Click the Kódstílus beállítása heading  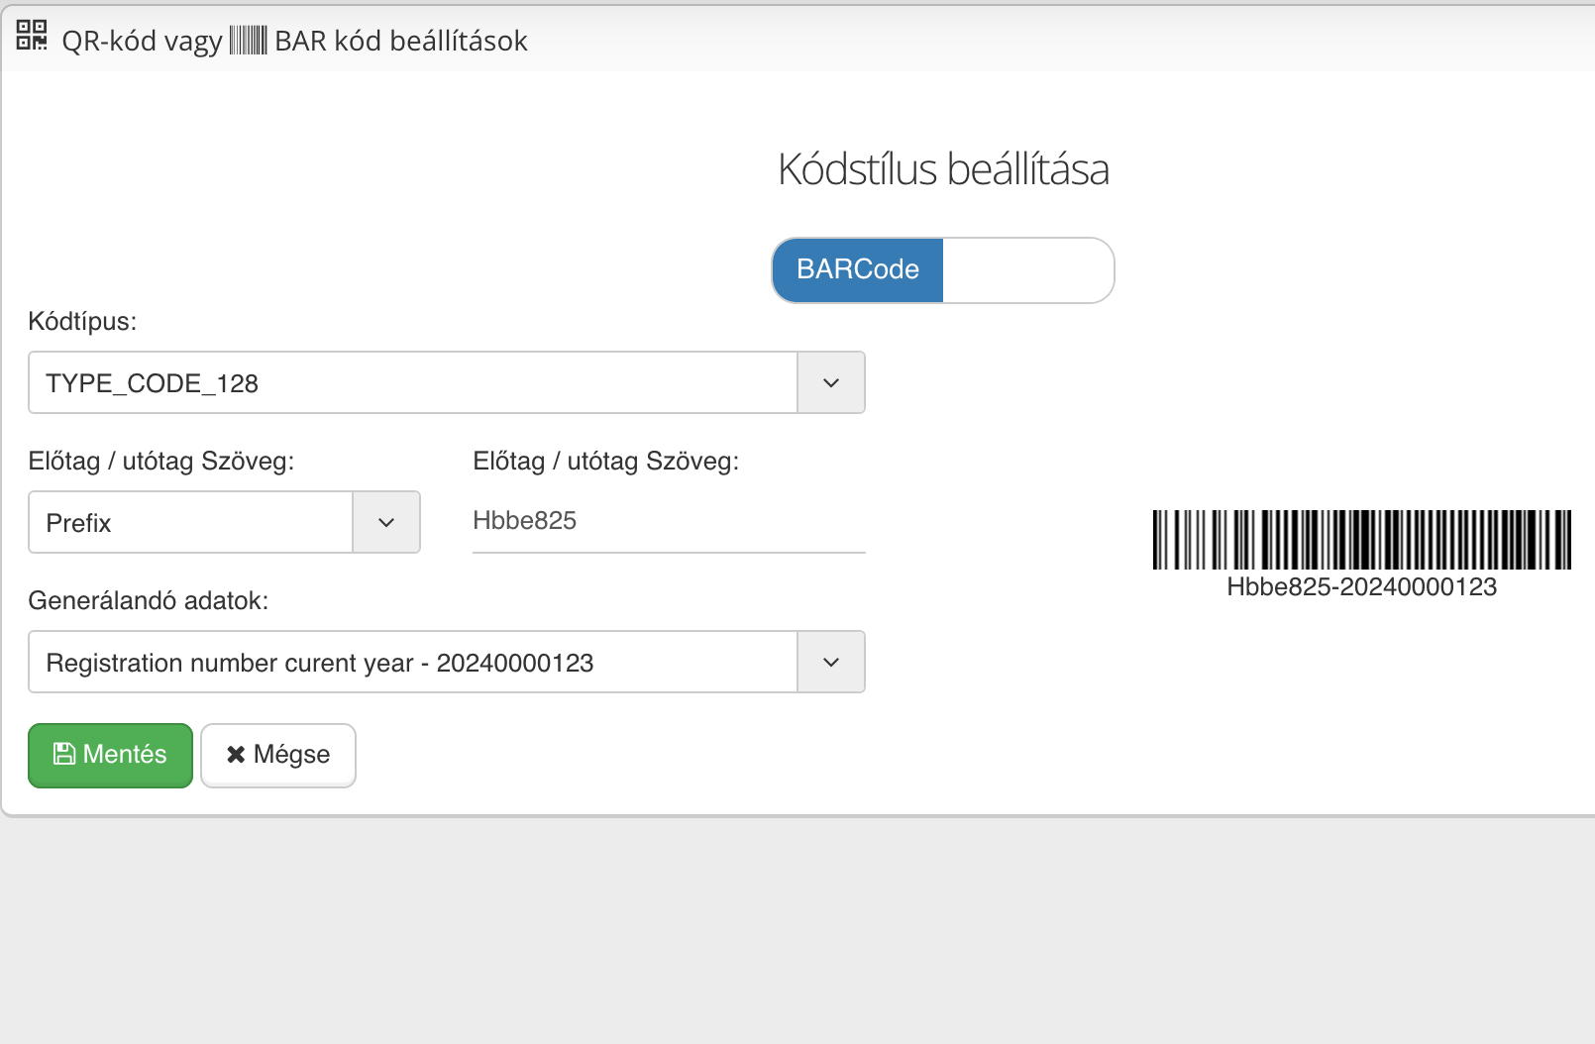click(x=942, y=169)
